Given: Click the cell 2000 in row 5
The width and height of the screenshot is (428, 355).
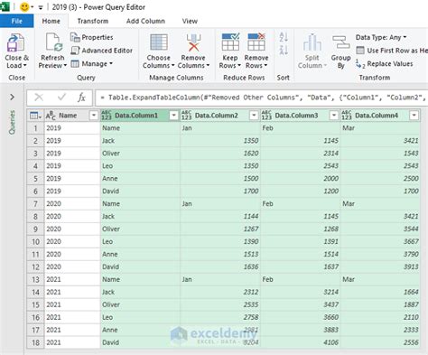Looking at the screenshot, I should click(300, 179).
